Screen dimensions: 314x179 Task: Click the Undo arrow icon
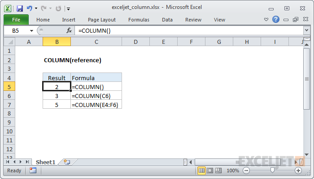pyautogui.click(x=30, y=8)
